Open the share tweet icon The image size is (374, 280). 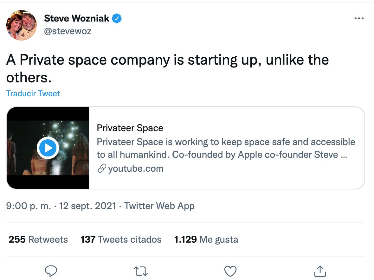[x=320, y=271]
